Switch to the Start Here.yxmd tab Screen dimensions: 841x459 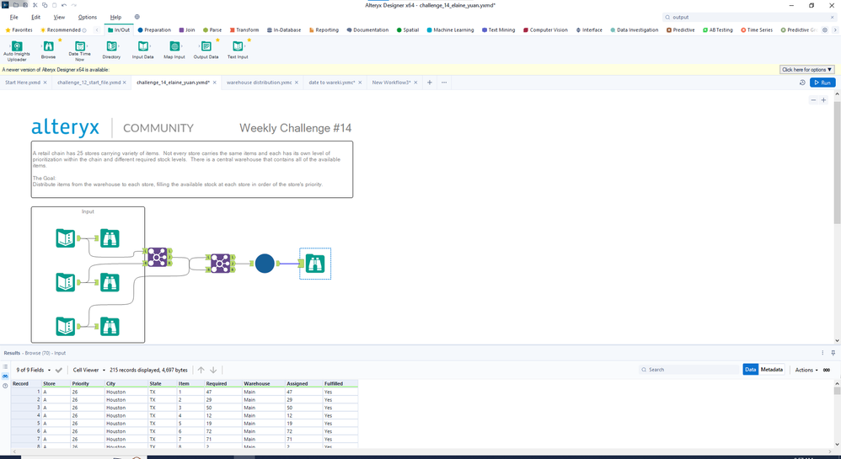pyautogui.click(x=23, y=83)
